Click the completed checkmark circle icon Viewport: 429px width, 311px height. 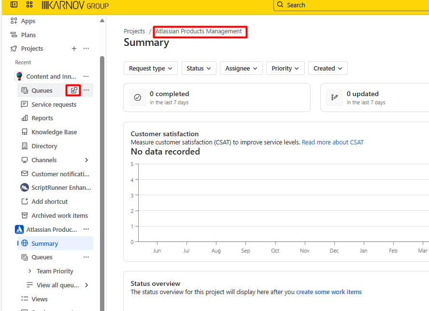click(138, 98)
